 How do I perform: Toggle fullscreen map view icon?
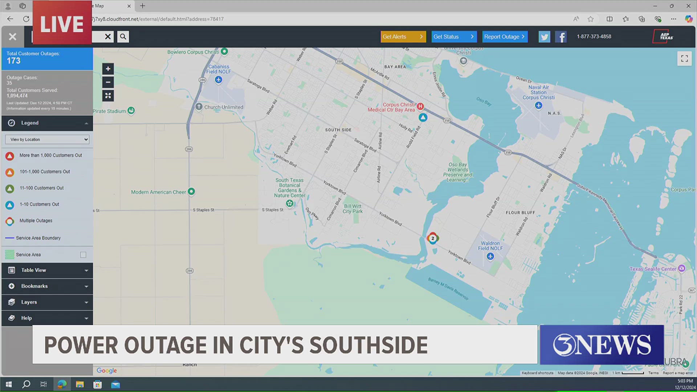[684, 59]
